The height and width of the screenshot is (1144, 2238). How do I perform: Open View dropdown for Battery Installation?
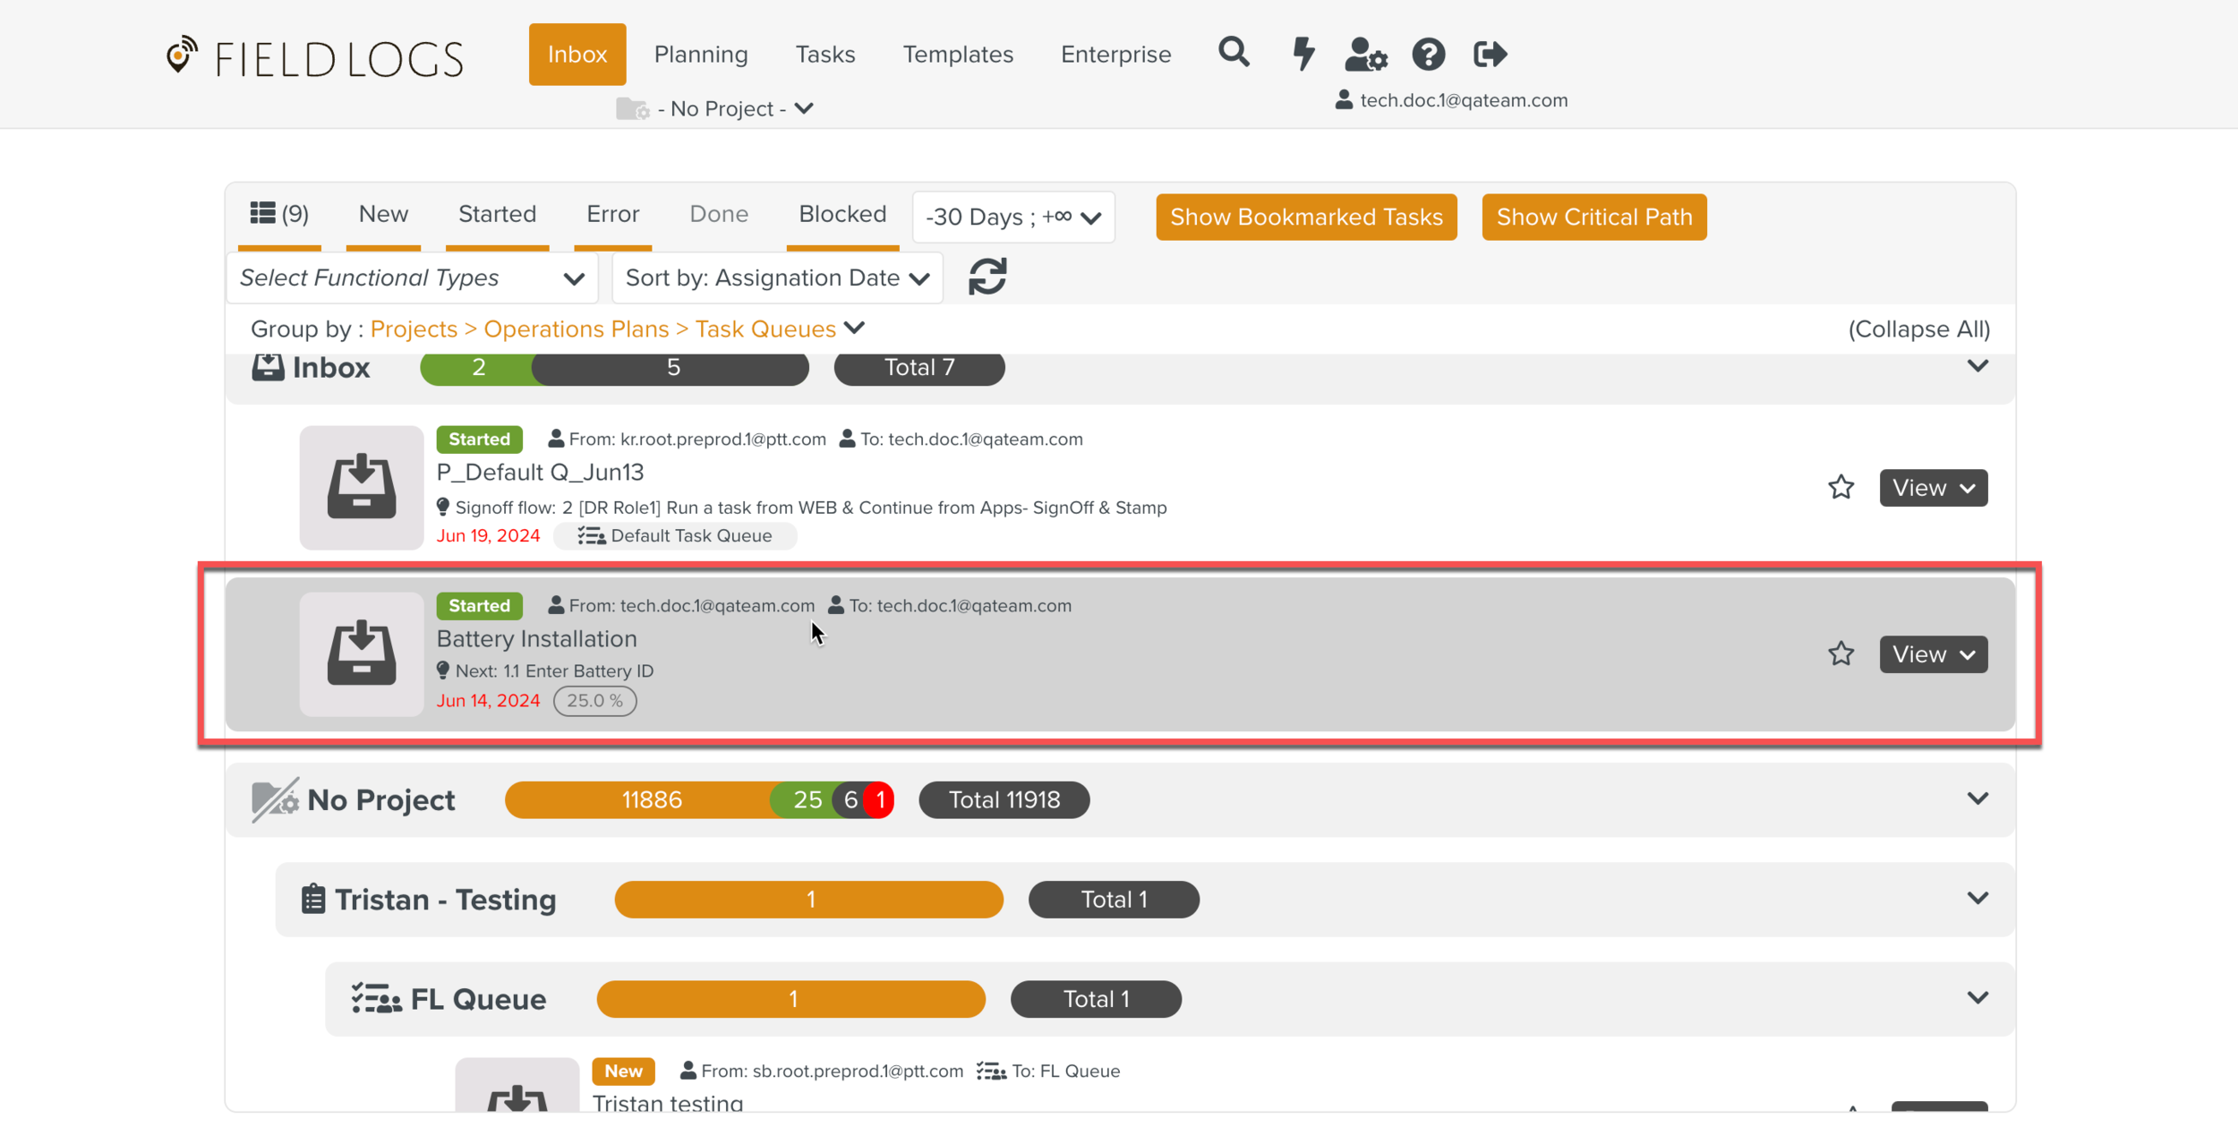[1934, 653]
